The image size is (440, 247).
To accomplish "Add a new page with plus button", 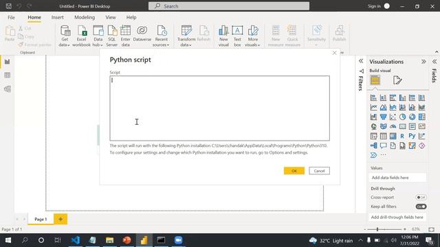I will (60, 220).
